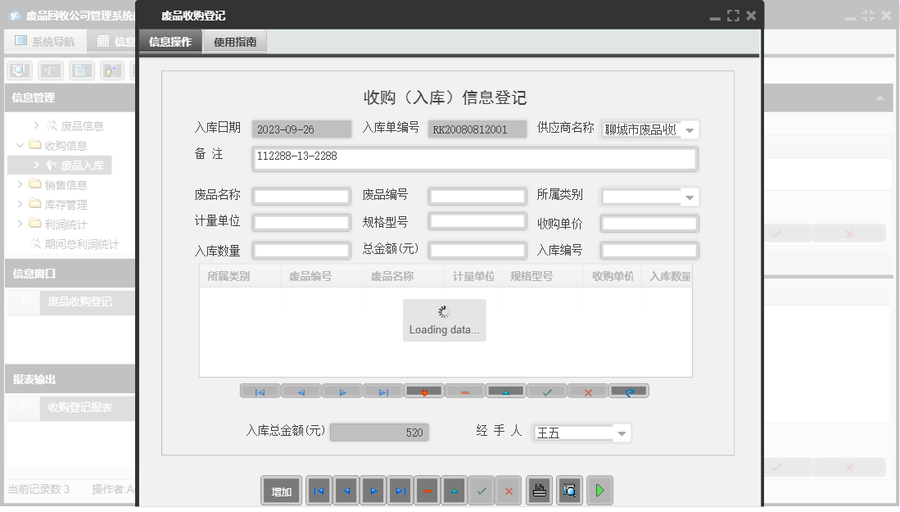Open print preview from the bottom toolbar
This screenshot has width=900, height=512.
(x=569, y=491)
